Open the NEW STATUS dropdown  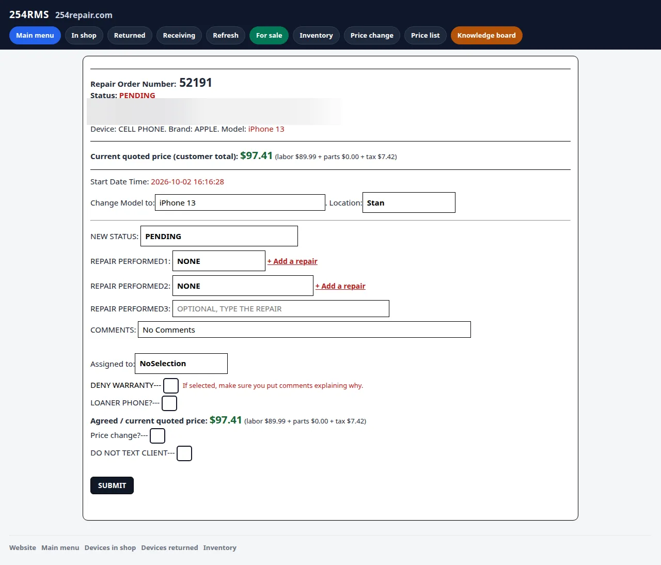[219, 236]
